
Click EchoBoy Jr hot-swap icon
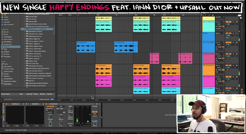[21, 104]
